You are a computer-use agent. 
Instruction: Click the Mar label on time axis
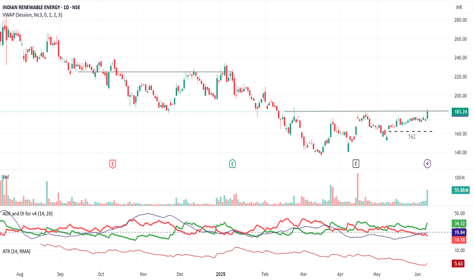click(x=304, y=274)
